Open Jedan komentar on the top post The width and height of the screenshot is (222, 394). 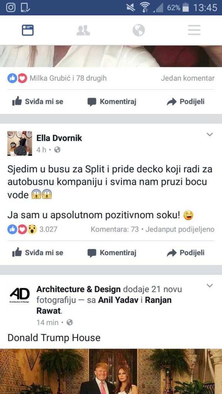pos(188,78)
